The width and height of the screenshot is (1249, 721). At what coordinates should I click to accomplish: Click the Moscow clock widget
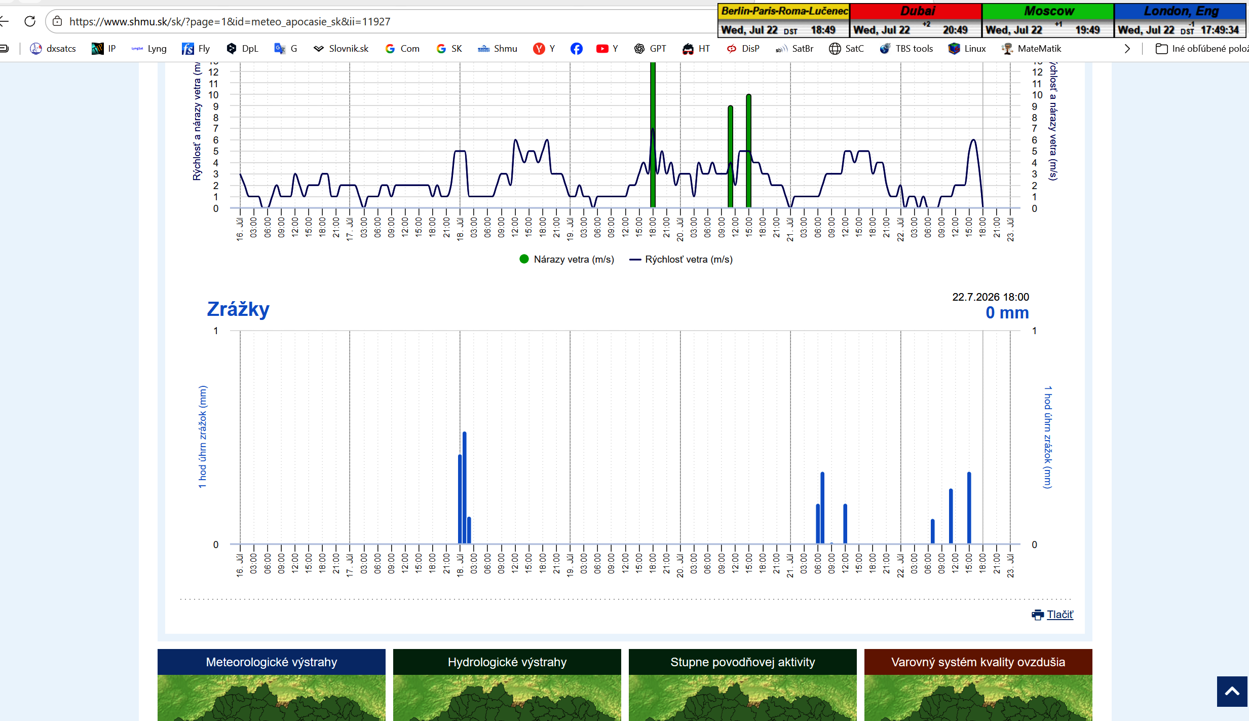tap(1048, 20)
